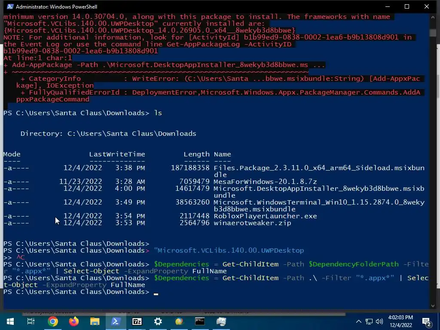Show hidden system tray icons

pyautogui.click(x=359, y=321)
